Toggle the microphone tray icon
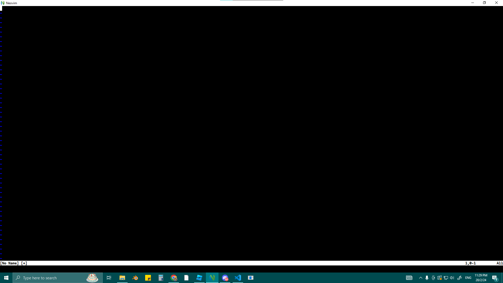Viewport: 503px width, 283px height. [x=427, y=278]
